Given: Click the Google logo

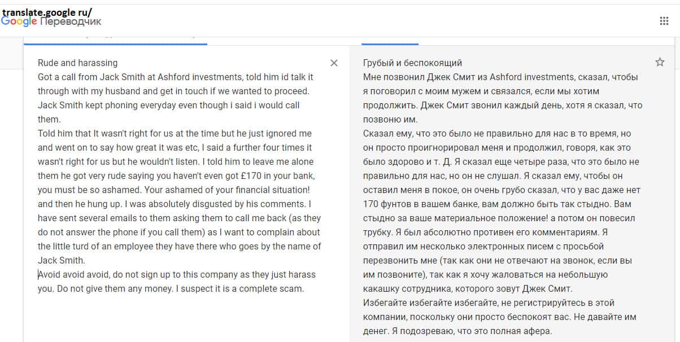Looking at the screenshot, I should pyautogui.click(x=19, y=22).
